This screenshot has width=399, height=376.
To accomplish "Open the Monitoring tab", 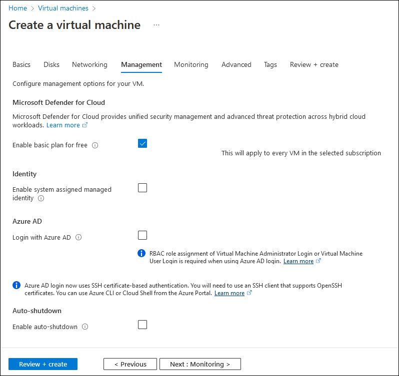I will tap(191, 64).
